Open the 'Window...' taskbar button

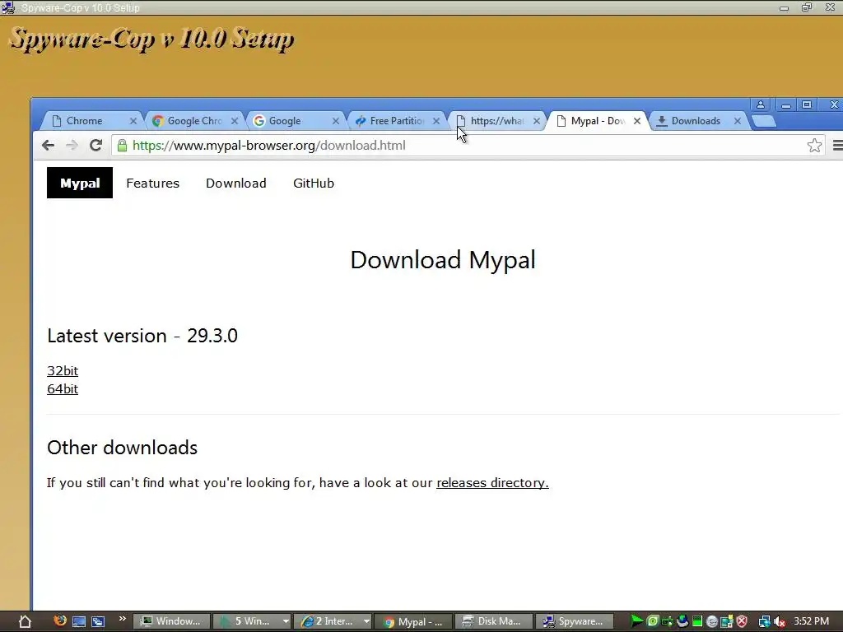[171, 621]
